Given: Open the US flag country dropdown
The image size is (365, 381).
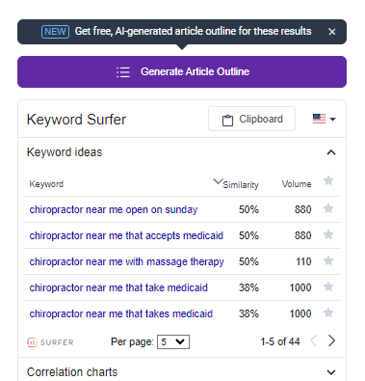Looking at the screenshot, I should pyautogui.click(x=325, y=119).
